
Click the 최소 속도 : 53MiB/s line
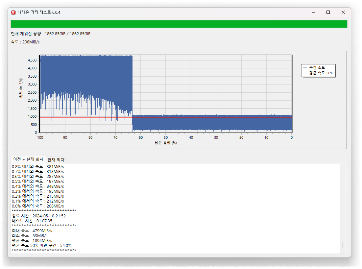(30, 236)
